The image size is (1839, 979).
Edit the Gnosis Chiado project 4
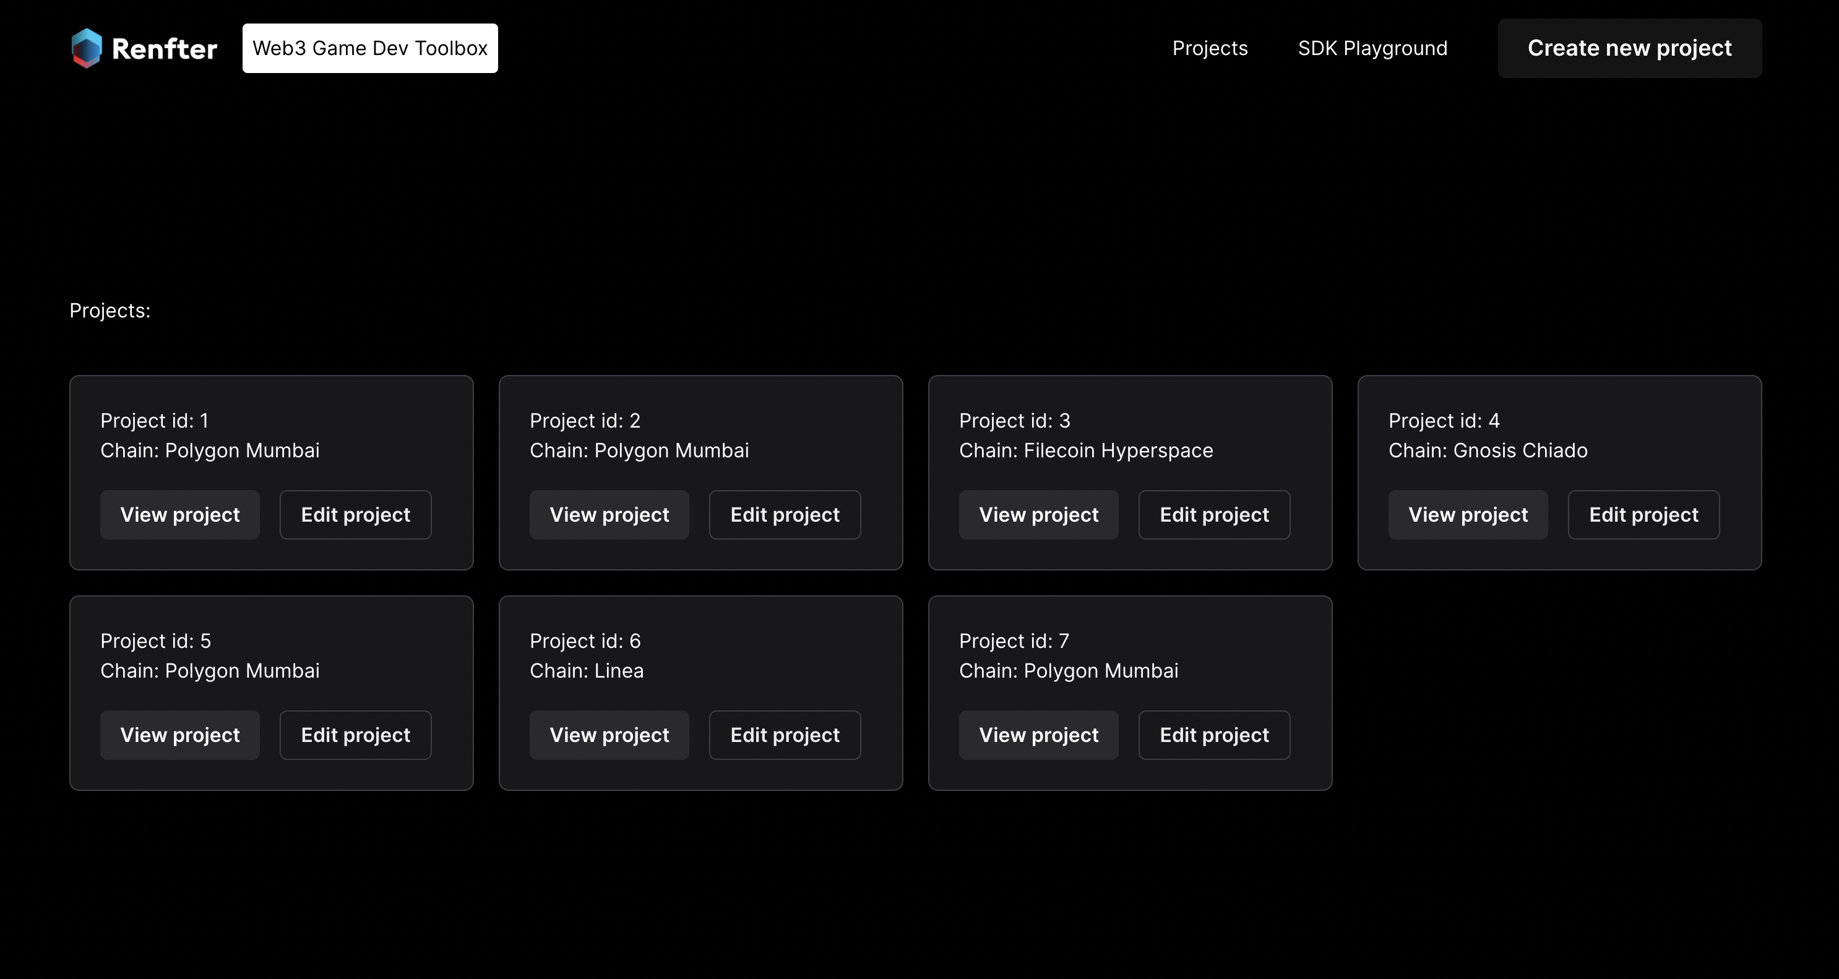pyautogui.click(x=1643, y=514)
